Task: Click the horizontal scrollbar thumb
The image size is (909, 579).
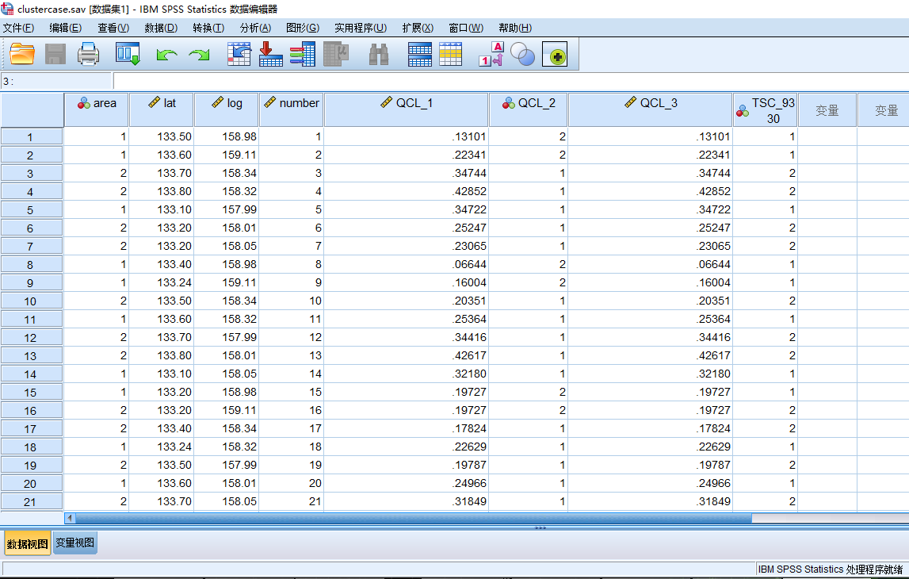Action: 413,518
